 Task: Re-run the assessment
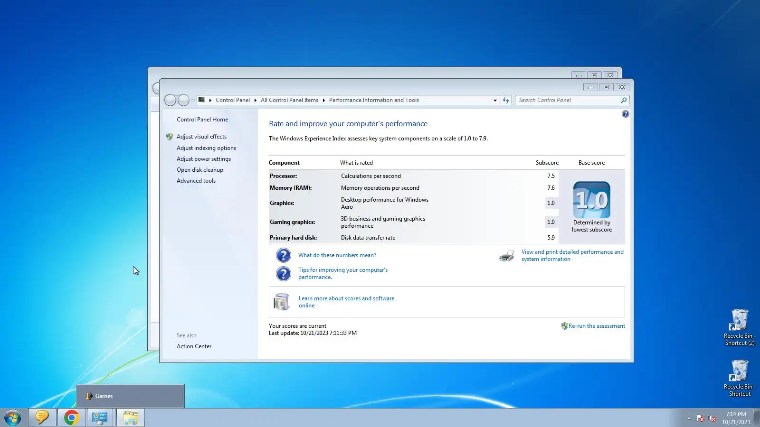coord(597,326)
